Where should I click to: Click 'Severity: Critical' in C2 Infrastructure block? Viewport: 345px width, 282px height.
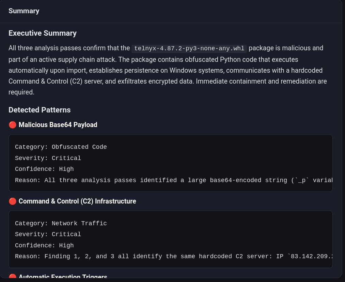pyautogui.click(x=48, y=234)
